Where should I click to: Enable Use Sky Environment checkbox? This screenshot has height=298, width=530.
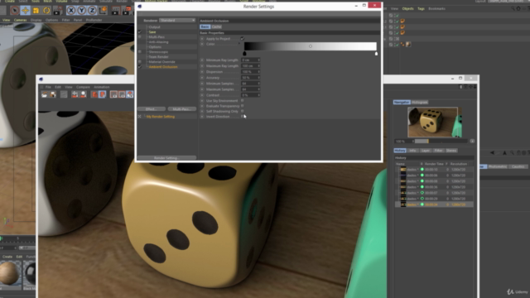tap(243, 101)
